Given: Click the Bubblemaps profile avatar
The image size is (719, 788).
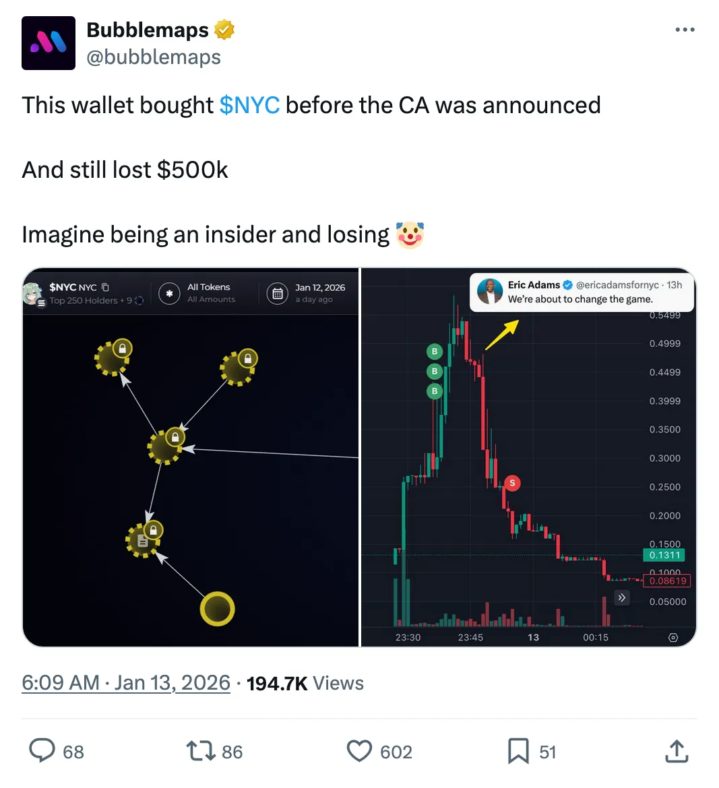Looking at the screenshot, I should (x=49, y=43).
